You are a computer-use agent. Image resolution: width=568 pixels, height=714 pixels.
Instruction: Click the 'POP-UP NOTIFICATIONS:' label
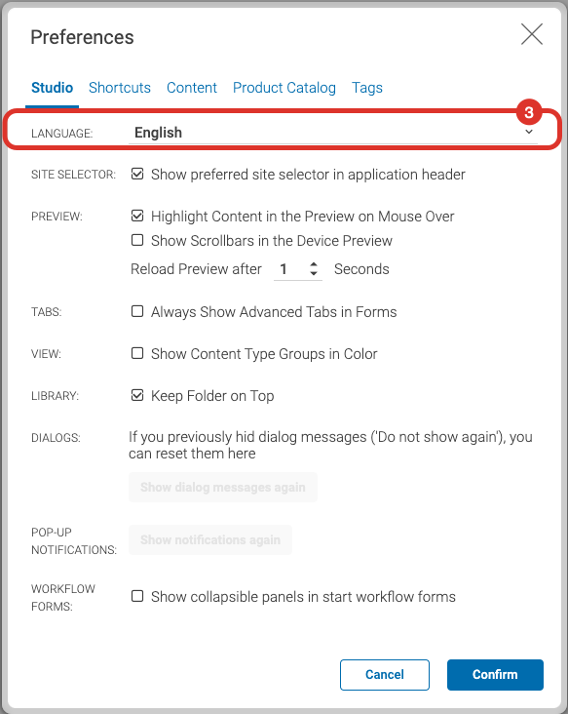click(74, 541)
